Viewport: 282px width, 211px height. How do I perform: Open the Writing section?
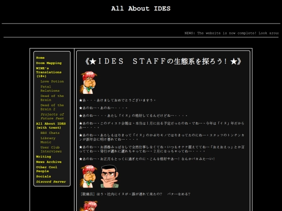point(43,157)
